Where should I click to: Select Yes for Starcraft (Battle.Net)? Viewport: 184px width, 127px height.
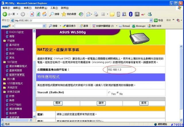click(109, 93)
